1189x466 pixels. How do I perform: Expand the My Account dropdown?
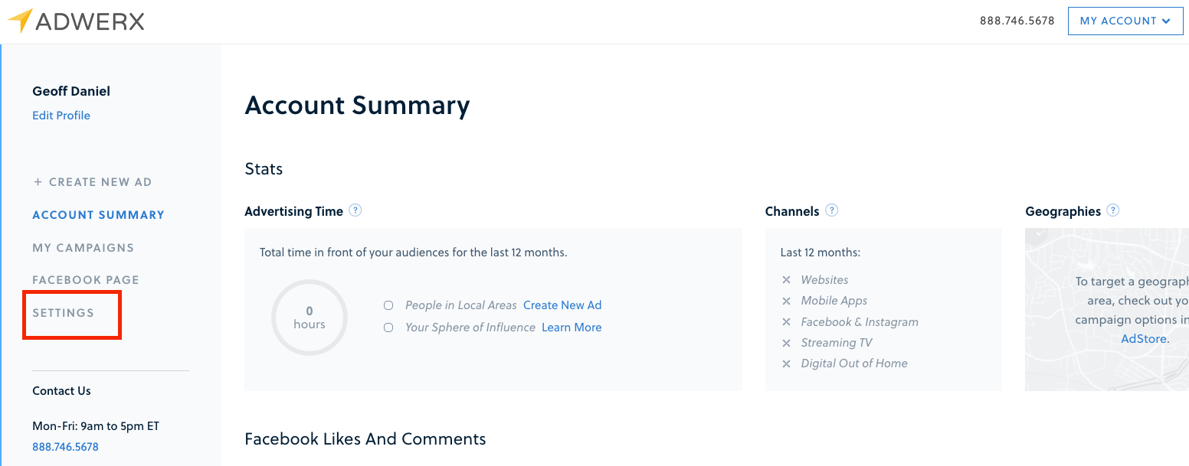(x=1125, y=21)
